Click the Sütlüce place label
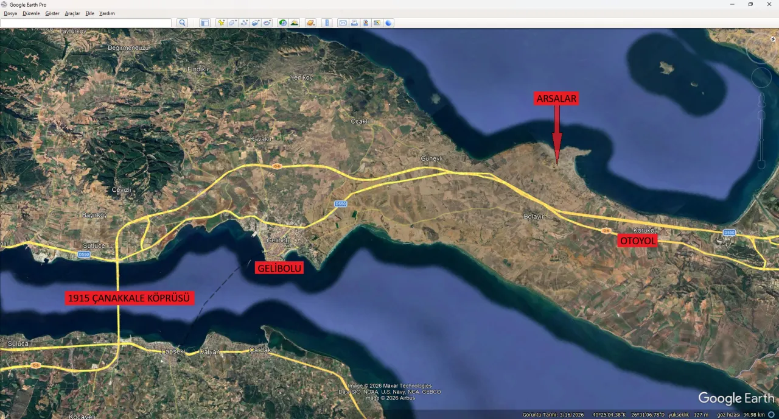The height and width of the screenshot is (419, 779). coord(94,245)
